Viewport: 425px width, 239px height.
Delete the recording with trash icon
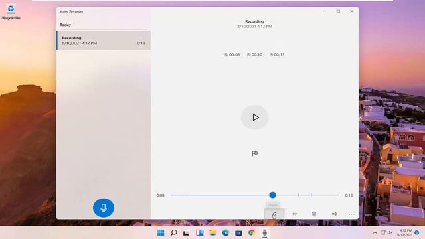click(x=314, y=214)
